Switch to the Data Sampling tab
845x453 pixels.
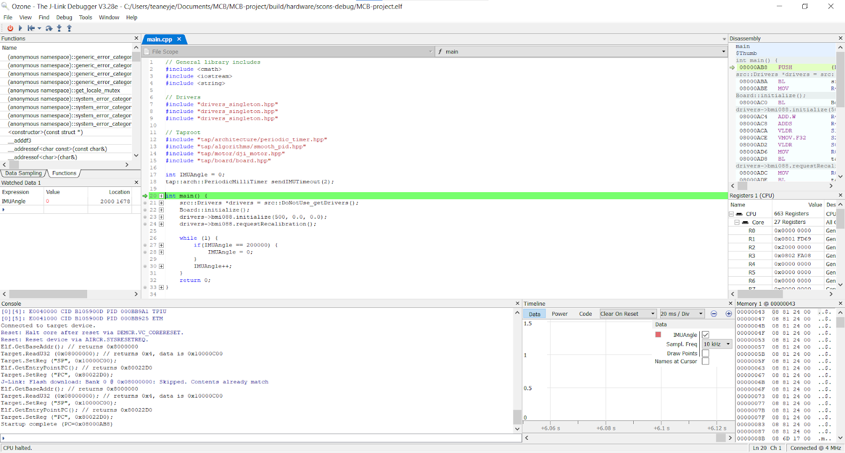click(23, 173)
